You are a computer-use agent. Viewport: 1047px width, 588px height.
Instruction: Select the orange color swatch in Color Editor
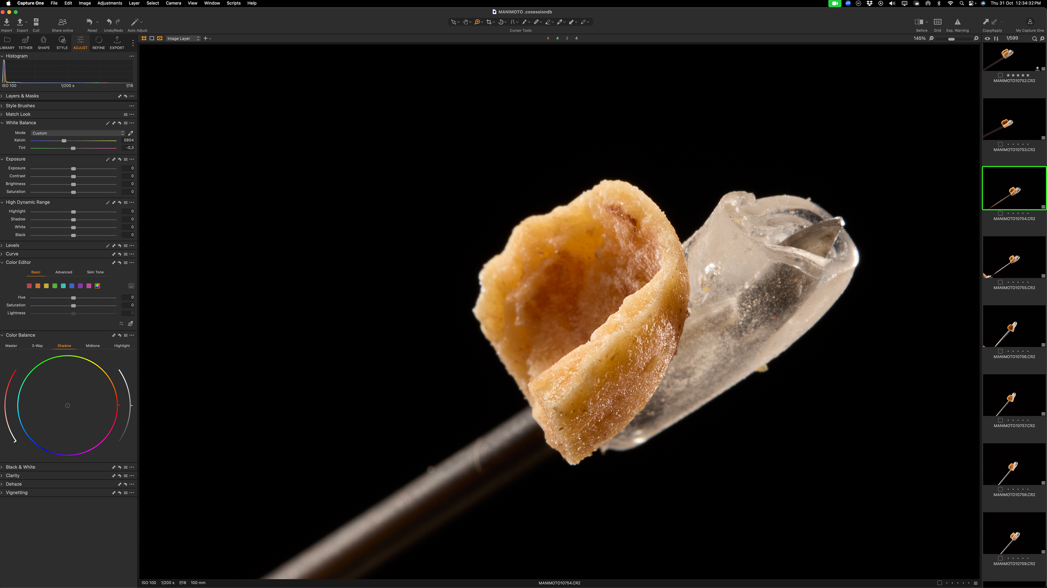[x=38, y=286]
